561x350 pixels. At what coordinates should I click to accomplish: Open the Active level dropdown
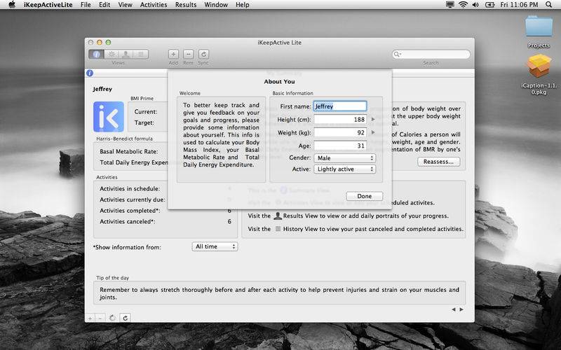pos(344,169)
